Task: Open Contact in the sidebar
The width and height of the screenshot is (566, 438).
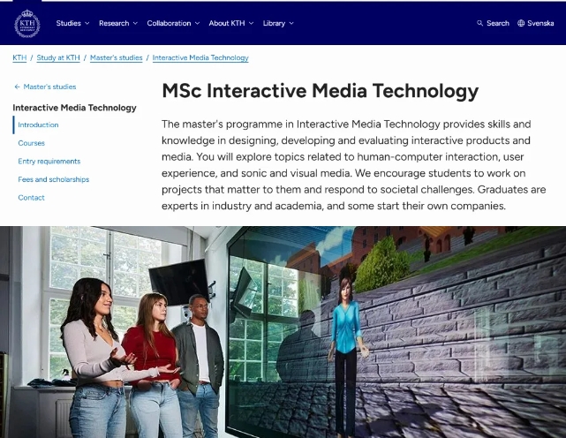Action: [32, 198]
